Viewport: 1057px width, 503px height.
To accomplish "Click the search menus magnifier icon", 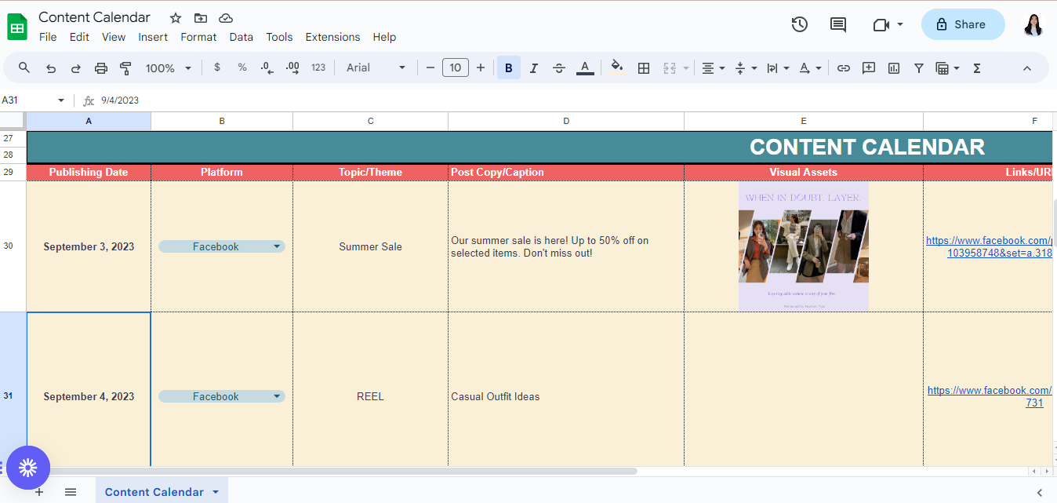I will click(24, 68).
